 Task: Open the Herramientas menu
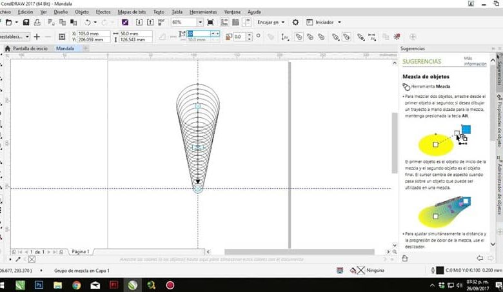pos(203,12)
